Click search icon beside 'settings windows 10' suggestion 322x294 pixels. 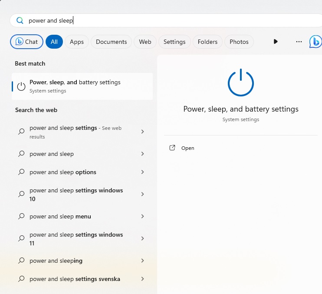point(21,194)
